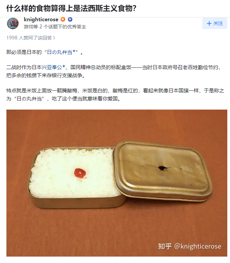Open the knighticerose username link
230x263 pixels.
click(x=41, y=20)
